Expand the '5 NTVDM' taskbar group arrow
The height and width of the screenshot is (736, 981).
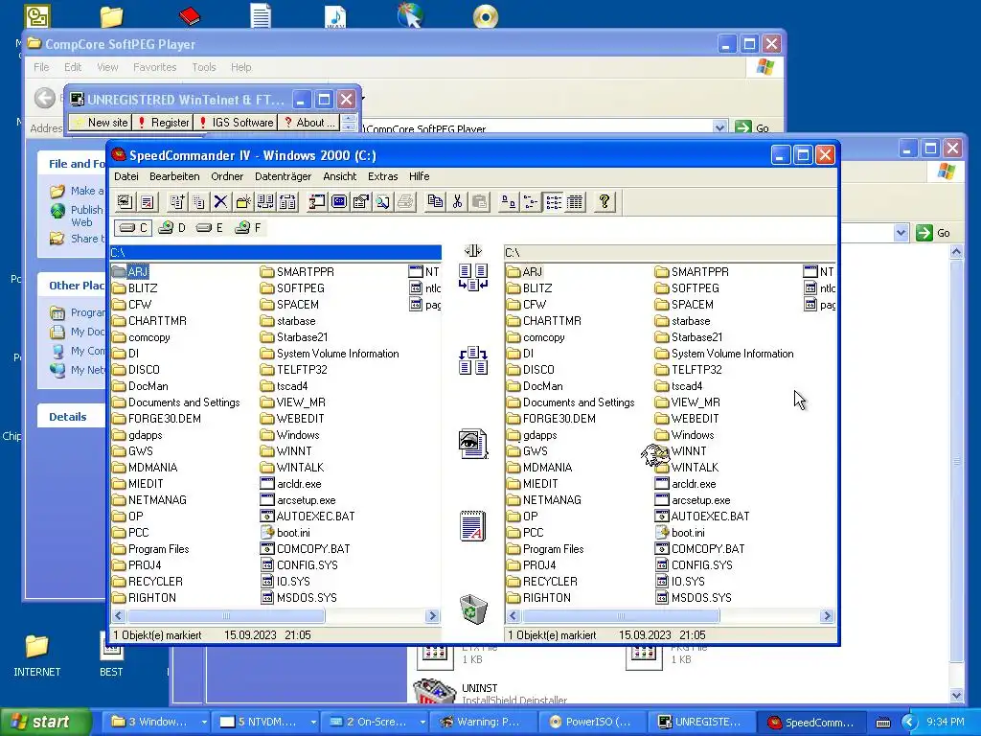click(x=313, y=723)
